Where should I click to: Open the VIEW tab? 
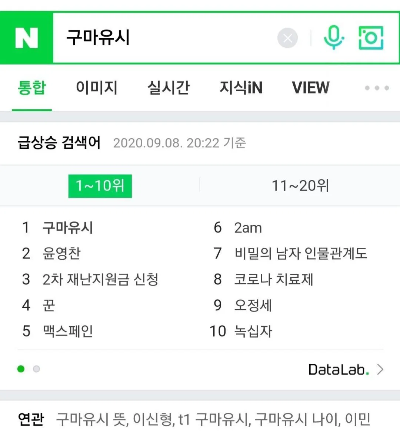[311, 88]
